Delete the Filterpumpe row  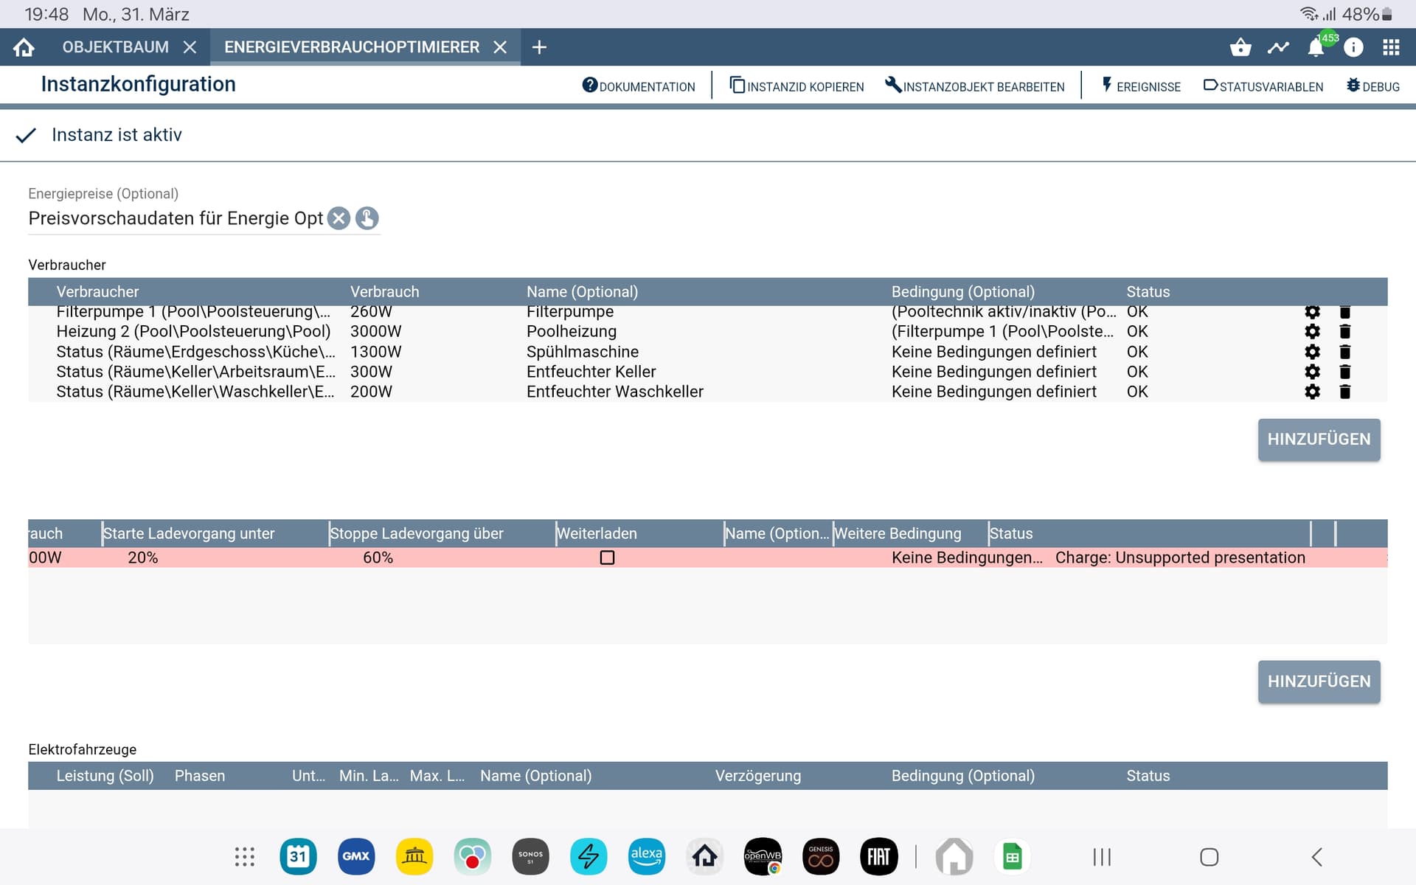(x=1344, y=311)
